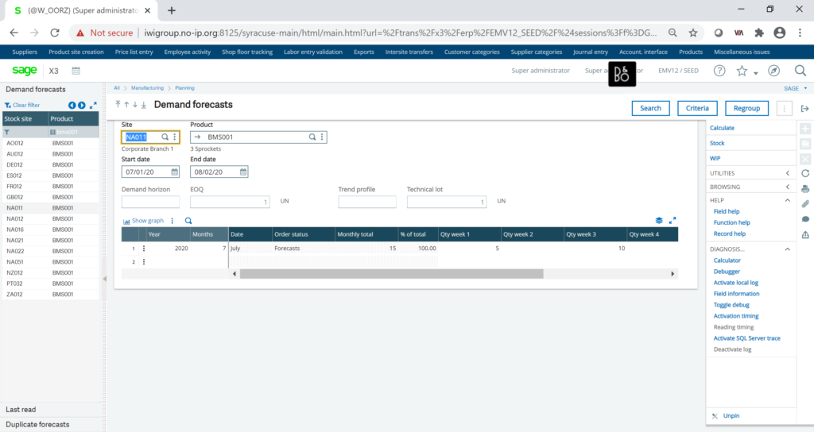Open the Start date calendar picker

(x=174, y=172)
